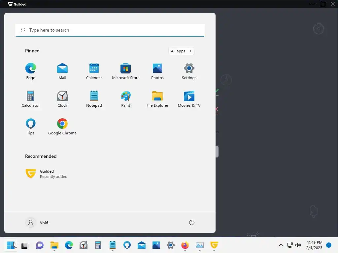Open Movies & TV pinned app
The image size is (338, 253).
[189, 99]
